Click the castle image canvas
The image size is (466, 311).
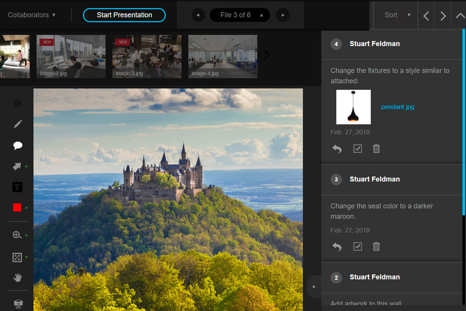point(168,199)
